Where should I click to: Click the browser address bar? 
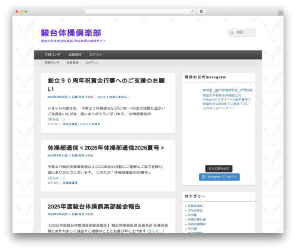coord(140,11)
